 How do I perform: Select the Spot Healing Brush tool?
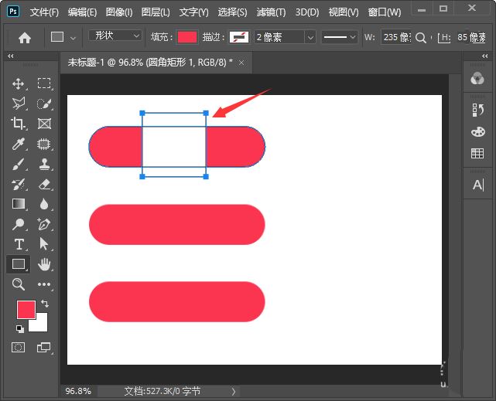pyautogui.click(x=44, y=144)
